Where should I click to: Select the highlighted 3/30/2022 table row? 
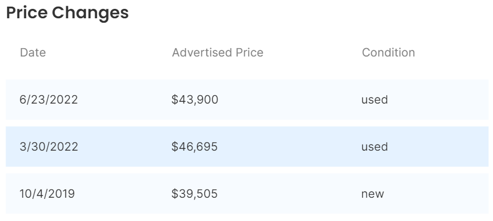(x=247, y=146)
